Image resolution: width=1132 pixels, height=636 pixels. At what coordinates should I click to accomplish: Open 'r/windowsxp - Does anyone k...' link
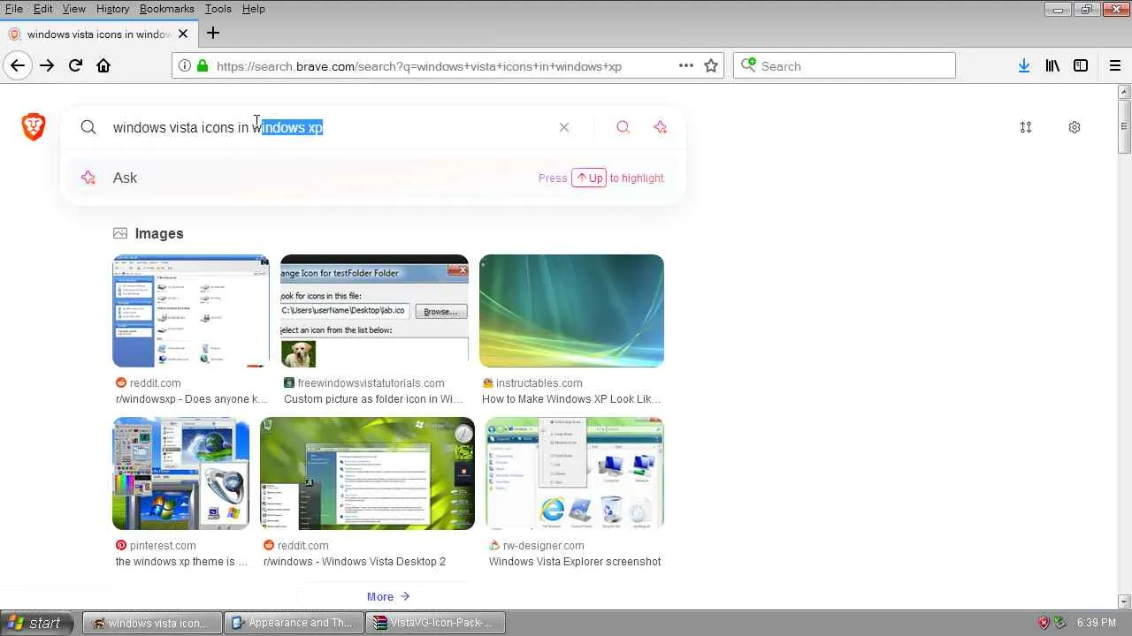pos(191,399)
